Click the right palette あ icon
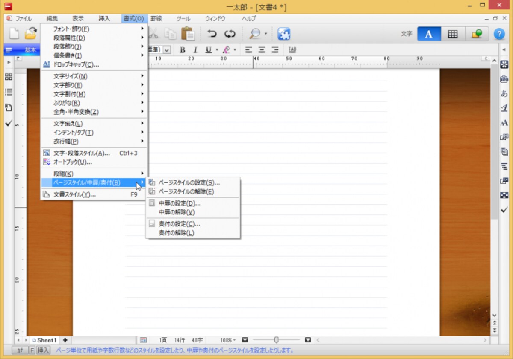513x359 pixels. [504, 93]
